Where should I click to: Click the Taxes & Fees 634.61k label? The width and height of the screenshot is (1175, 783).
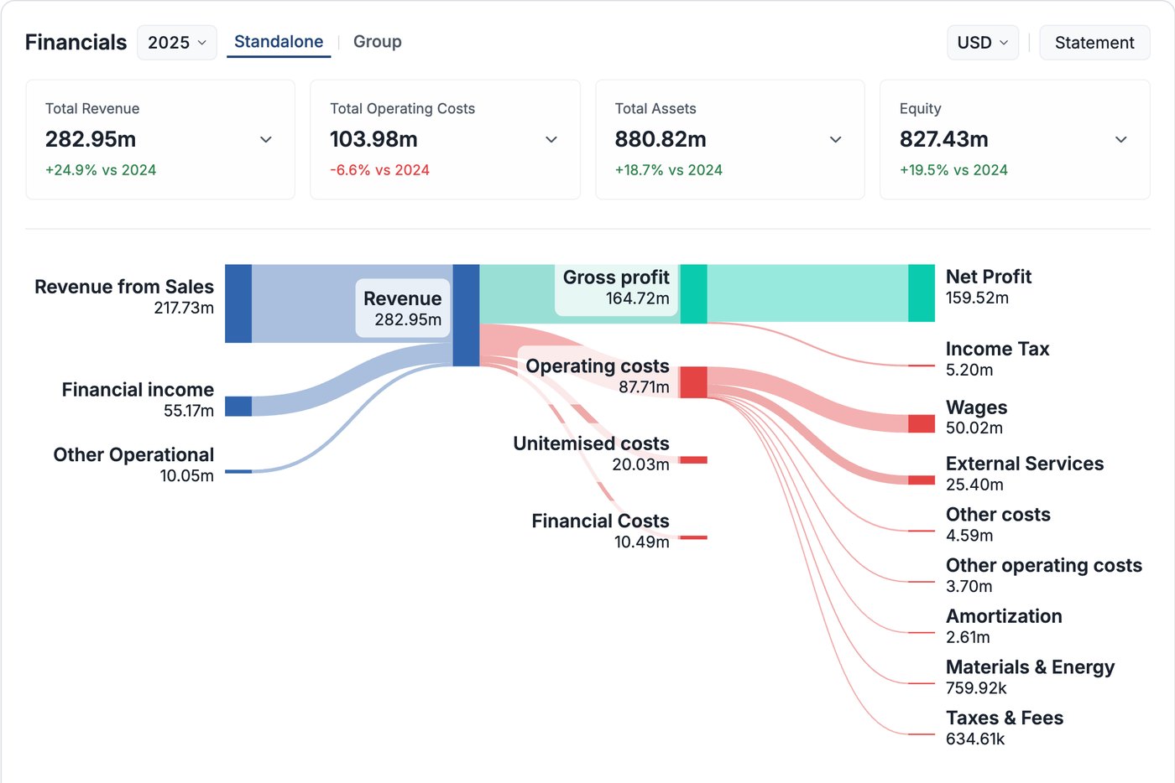tap(1005, 728)
